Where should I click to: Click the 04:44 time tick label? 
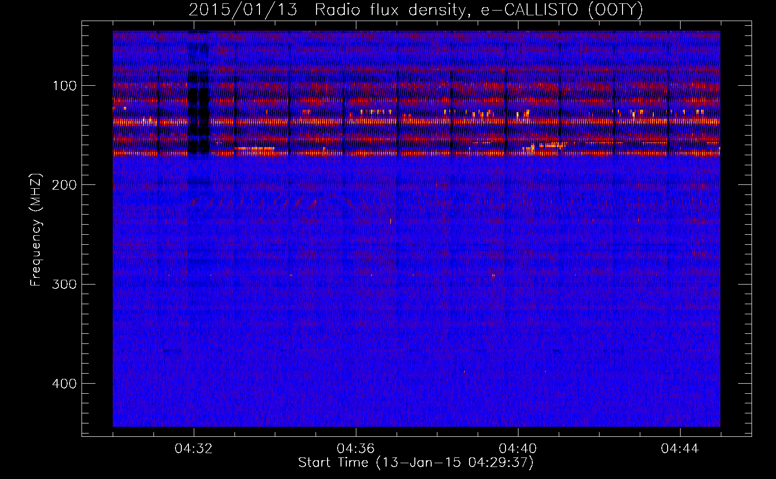coord(680,449)
